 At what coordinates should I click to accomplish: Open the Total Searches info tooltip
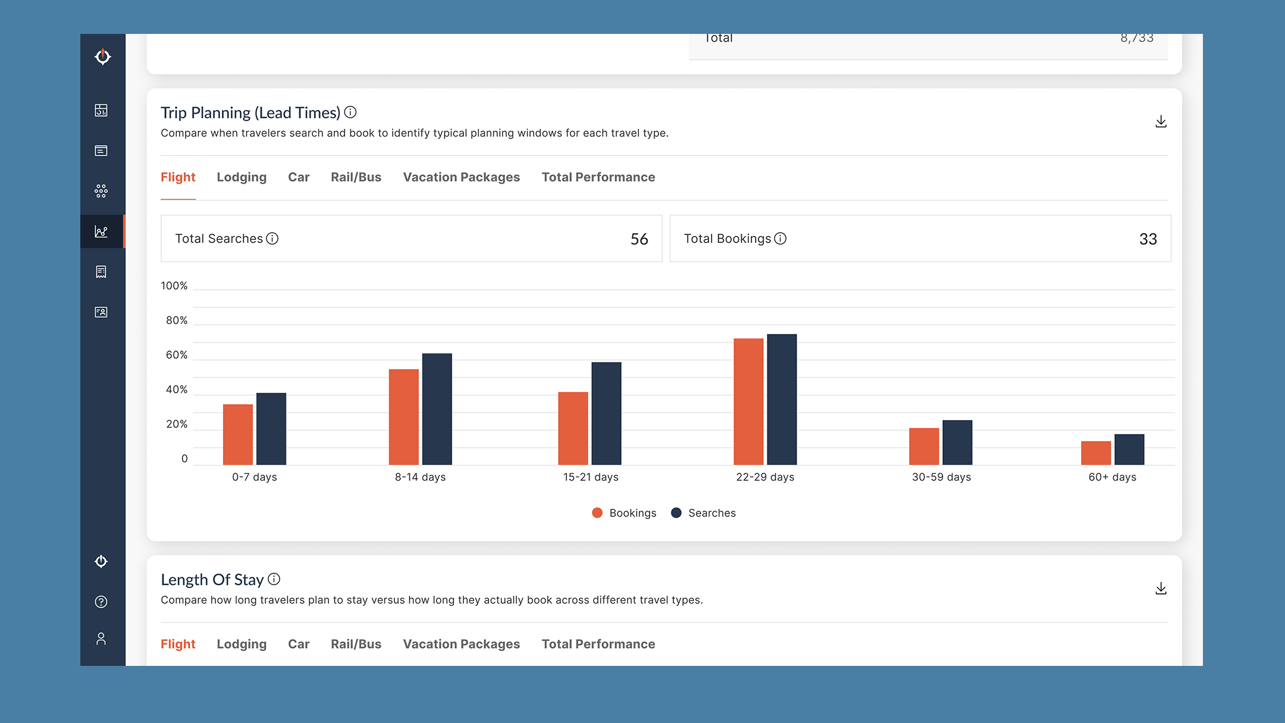coord(272,239)
